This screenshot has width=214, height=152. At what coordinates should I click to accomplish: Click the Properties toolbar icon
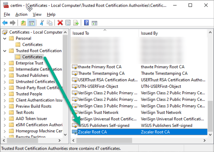(68, 23)
